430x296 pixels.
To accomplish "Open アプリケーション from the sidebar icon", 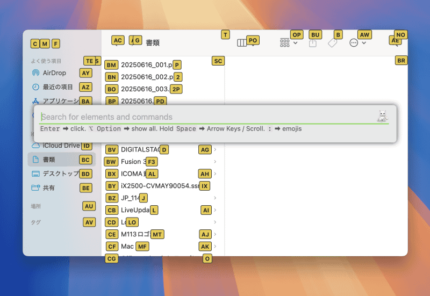I will click(35, 101).
